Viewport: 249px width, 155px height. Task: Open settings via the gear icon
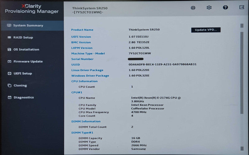pos(209,7)
